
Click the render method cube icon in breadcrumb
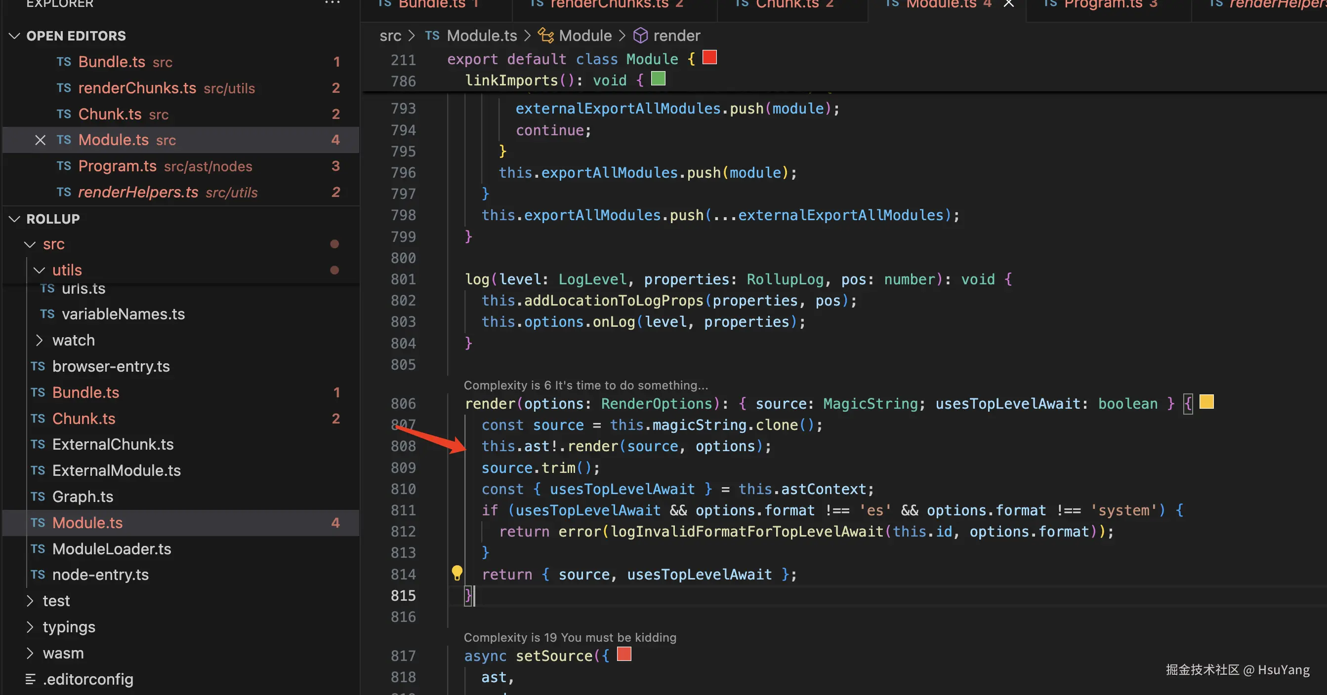[x=640, y=36]
